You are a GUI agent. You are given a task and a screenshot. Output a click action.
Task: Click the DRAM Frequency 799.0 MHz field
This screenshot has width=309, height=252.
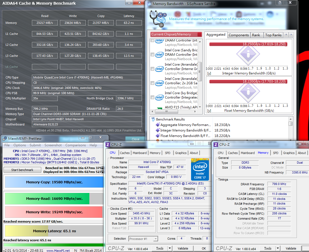click(279, 184)
